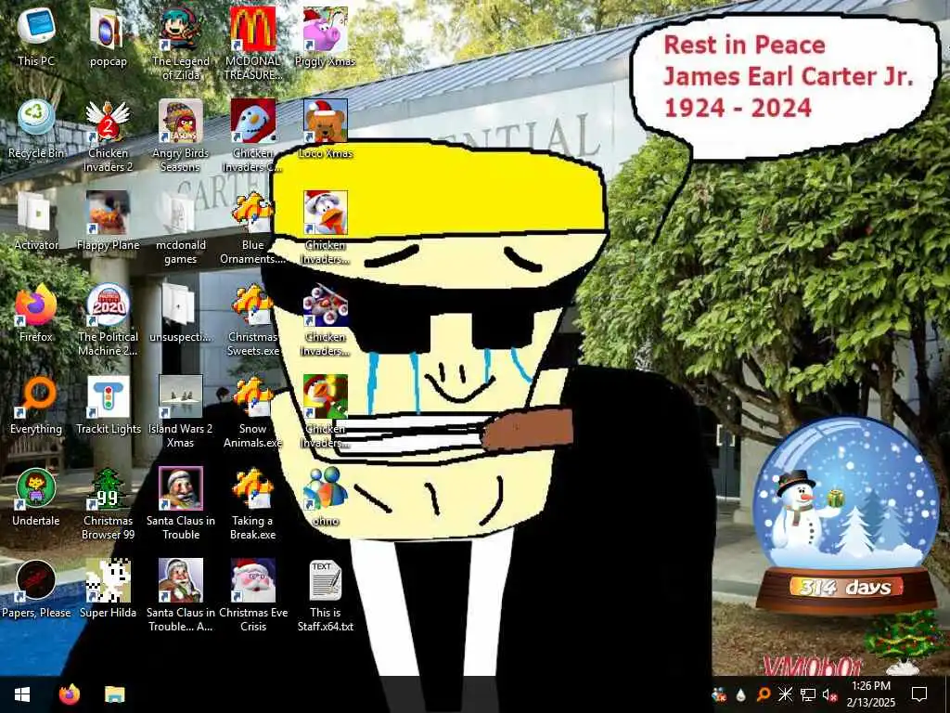Click the Messenger icon in system tray
950x713 pixels.
point(719,694)
